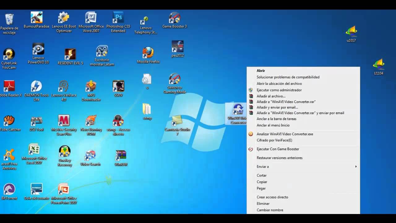Select DAEMON Tools Lite icon
This screenshot has width=396, height=223.
[x=37, y=91]
